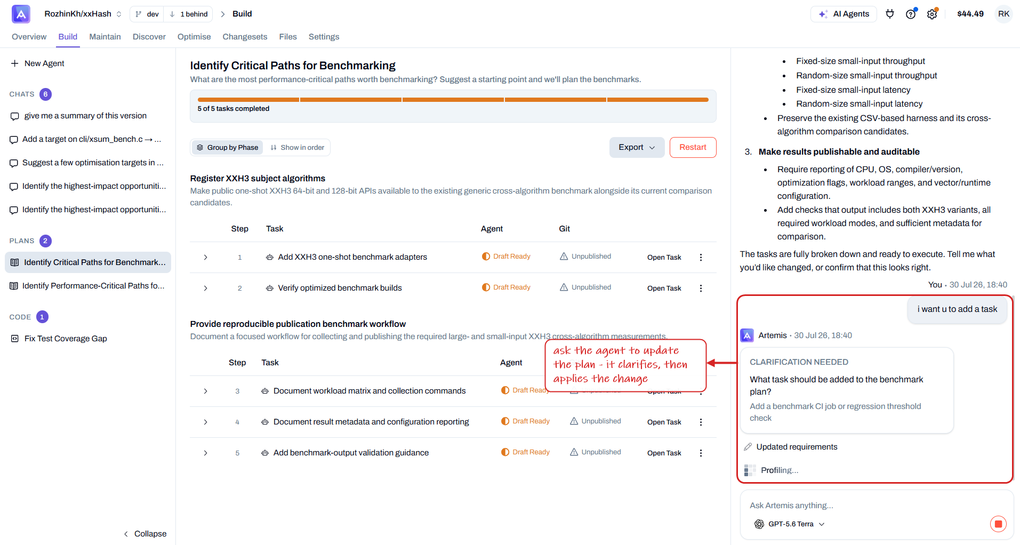Image resolution: width=1020 pixels, height=545 pixels.
Task: Open the plug integrations icon in the header
Action: pos(890,14)
